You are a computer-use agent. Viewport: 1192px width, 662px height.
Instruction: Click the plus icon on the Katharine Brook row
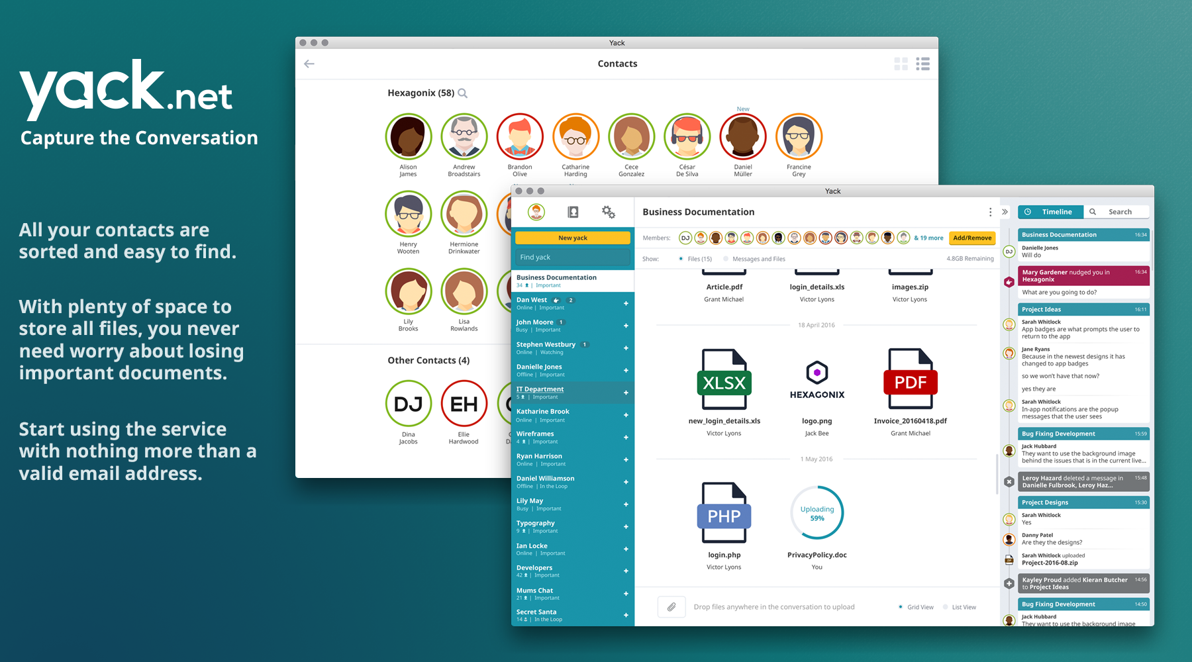click(x=626, y=415)
